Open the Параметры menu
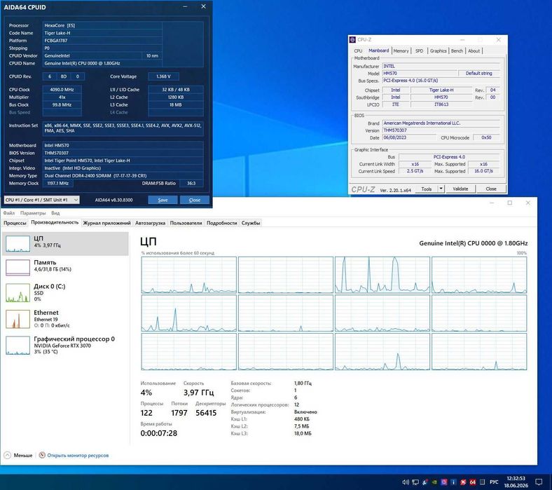 [33, 213]
